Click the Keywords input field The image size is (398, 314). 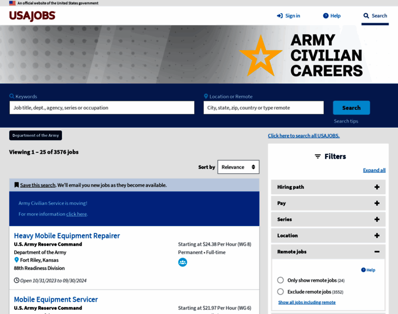[102, 108]
